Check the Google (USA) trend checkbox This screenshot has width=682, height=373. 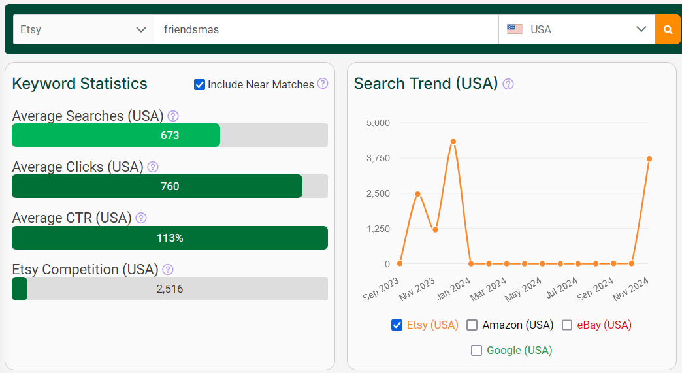pos(477,350)
